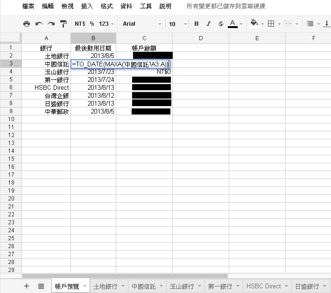Click the horizontal scrollbar
This screenshot has width=331, height=293.
[x=125, y=276]
